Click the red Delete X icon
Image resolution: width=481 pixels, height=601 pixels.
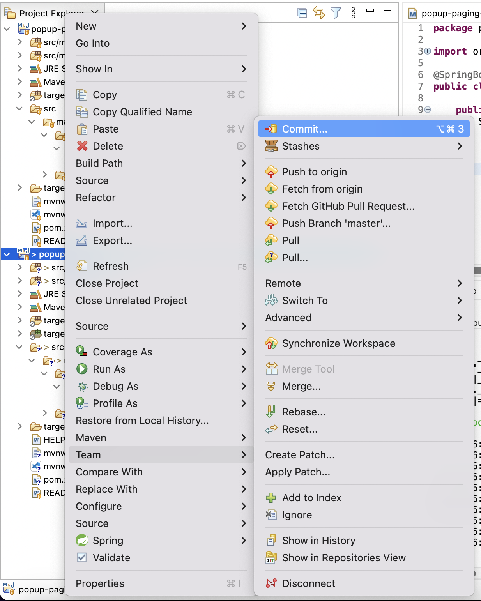coord(82,146)
